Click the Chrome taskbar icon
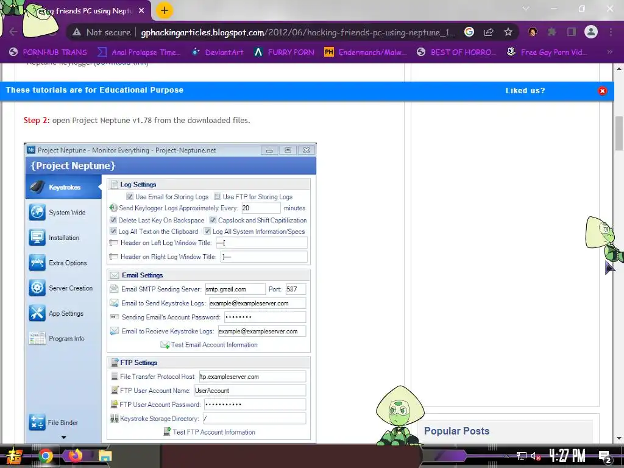 45,456
